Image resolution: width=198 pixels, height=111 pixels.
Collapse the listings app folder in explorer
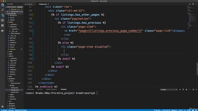coord(11,22)
